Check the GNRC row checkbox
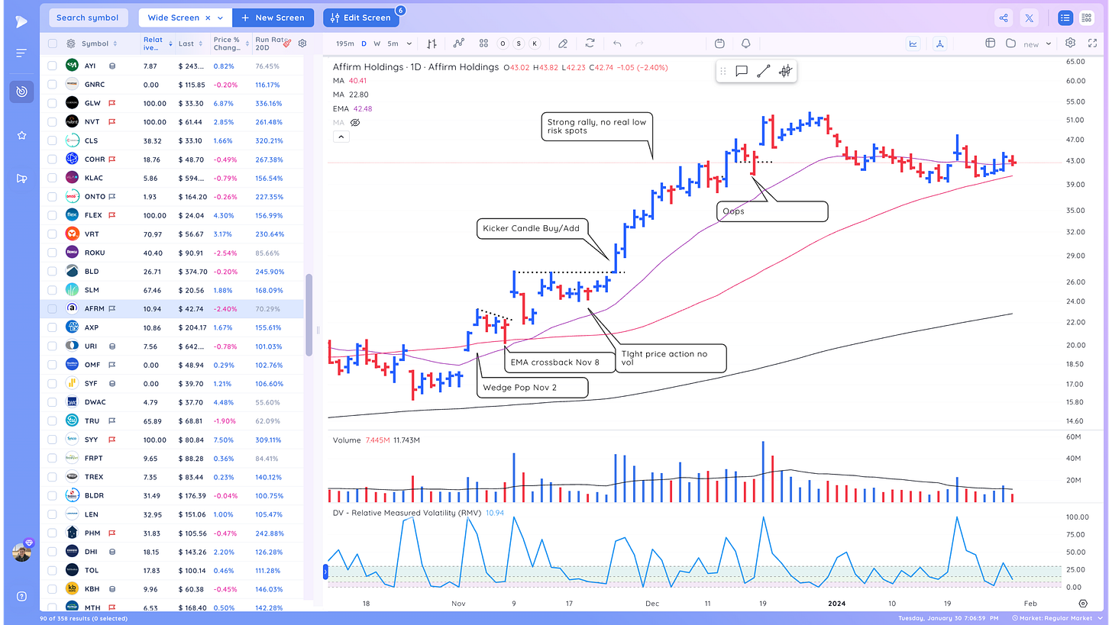This screenshot has height=625, width=1112. click(x=52, y=85)
